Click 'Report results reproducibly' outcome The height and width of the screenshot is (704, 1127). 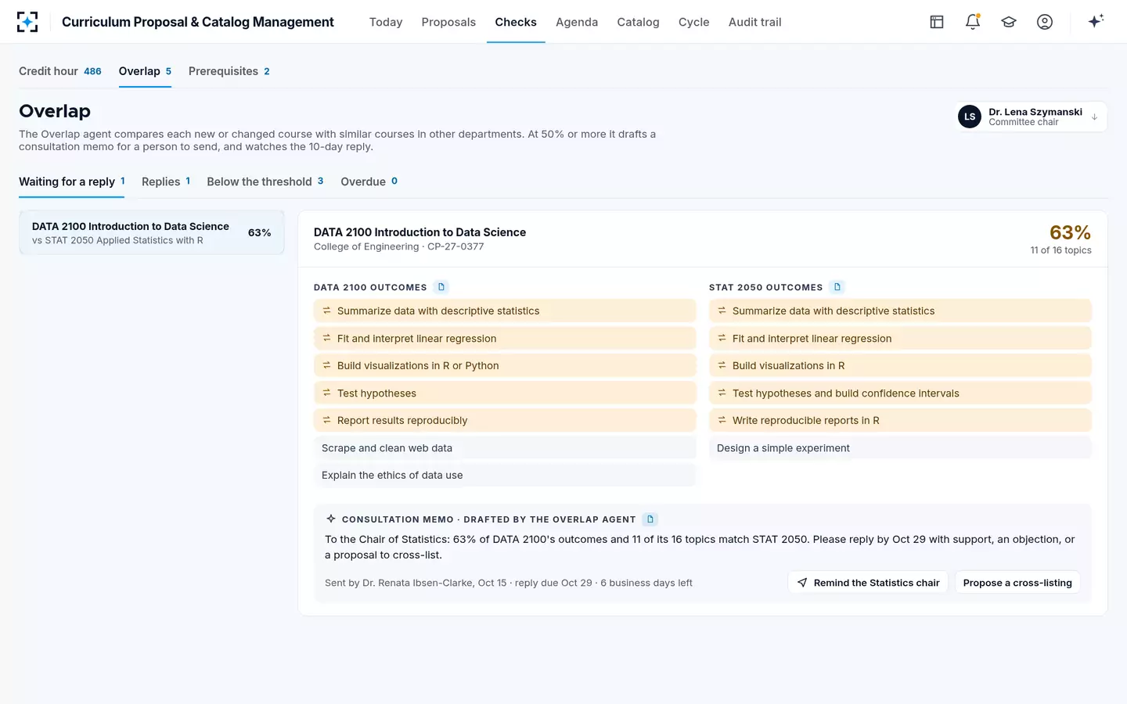click(x=505, y=420)
